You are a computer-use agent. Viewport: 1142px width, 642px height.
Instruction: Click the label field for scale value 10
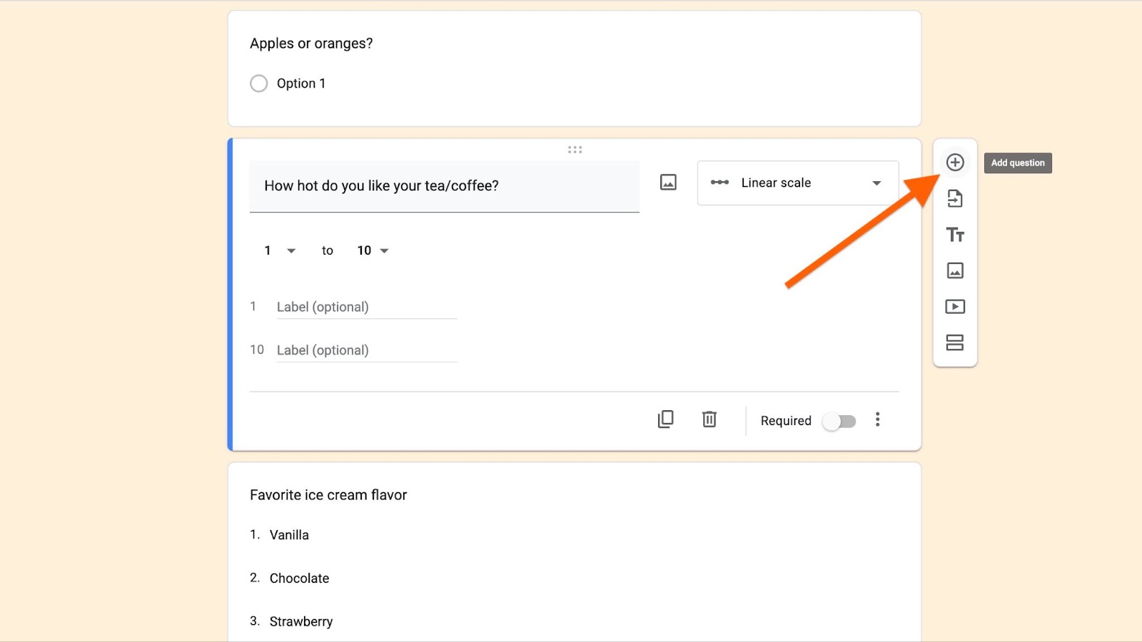pos(366,350)
